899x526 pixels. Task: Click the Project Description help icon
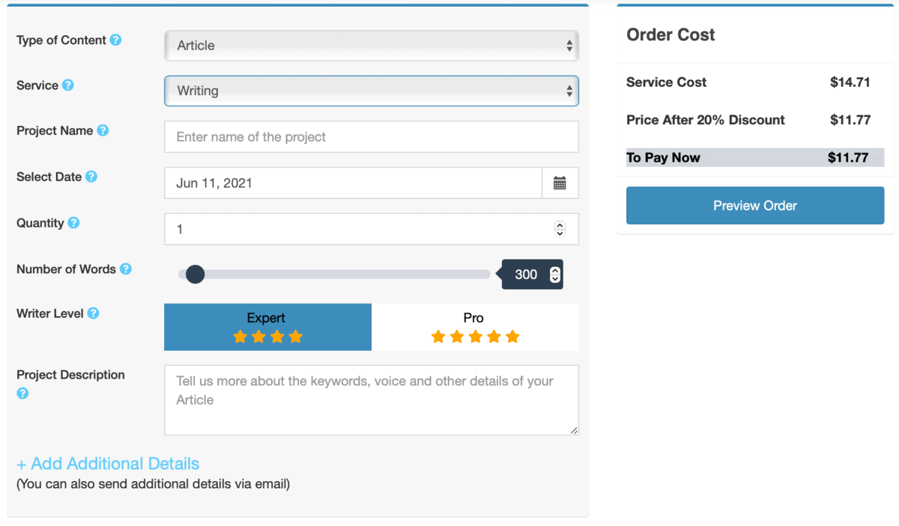point(22,392)
